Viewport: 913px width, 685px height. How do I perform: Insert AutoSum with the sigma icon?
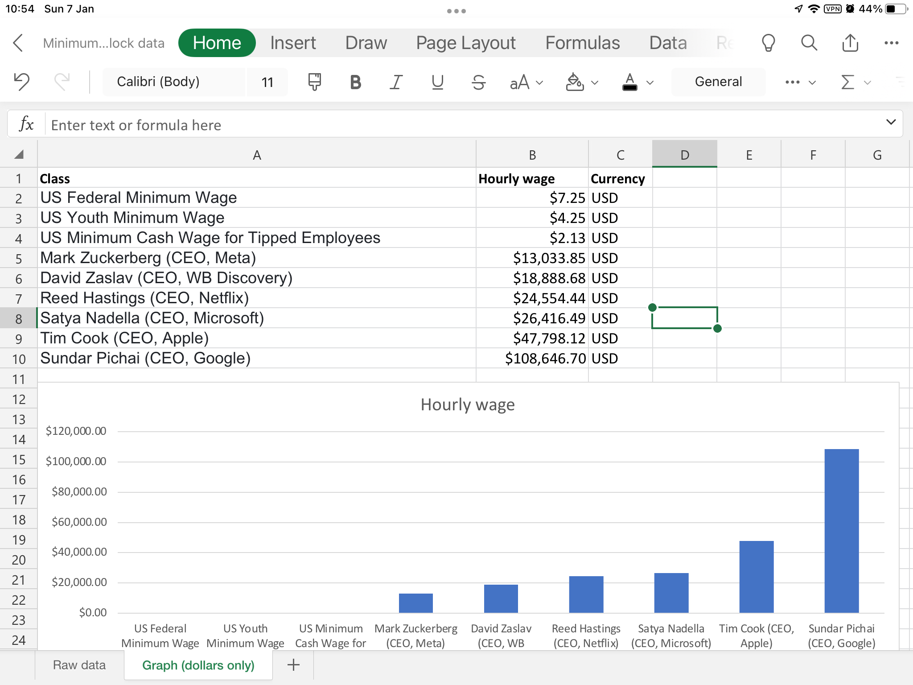[847, 82]
